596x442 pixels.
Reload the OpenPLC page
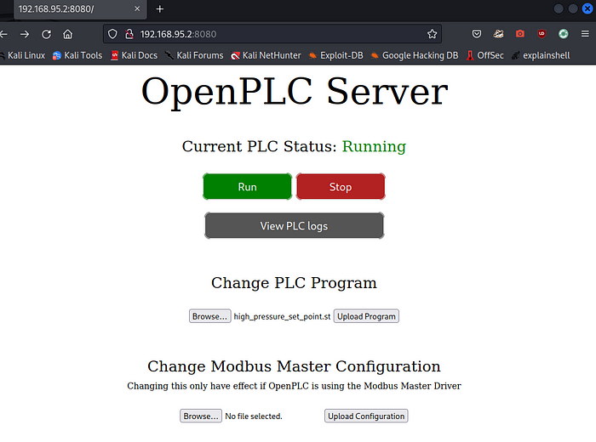(46, 34)
